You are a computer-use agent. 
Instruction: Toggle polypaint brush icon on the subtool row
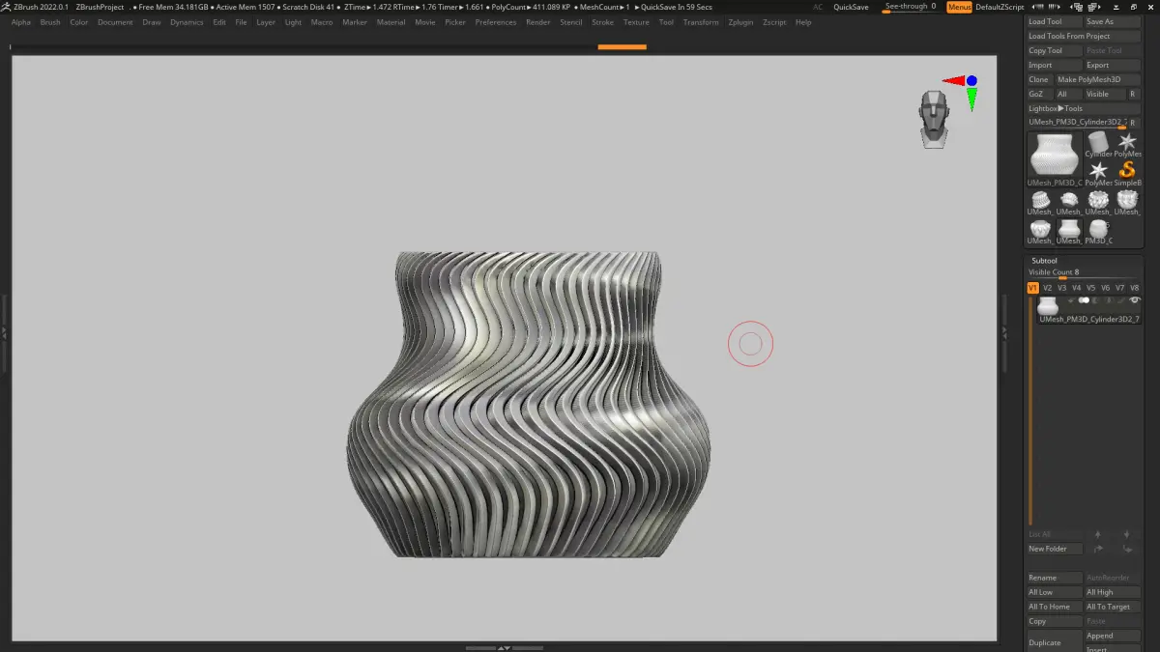click(x=1121, y=300)
